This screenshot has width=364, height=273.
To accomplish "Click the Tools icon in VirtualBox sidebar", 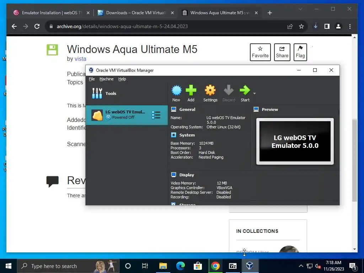I will click(x=97, y=93).
